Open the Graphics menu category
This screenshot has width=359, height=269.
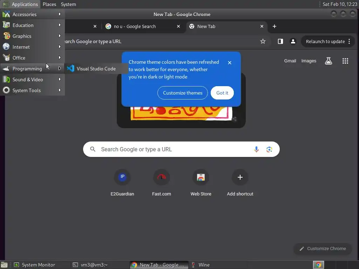[32, 36]
